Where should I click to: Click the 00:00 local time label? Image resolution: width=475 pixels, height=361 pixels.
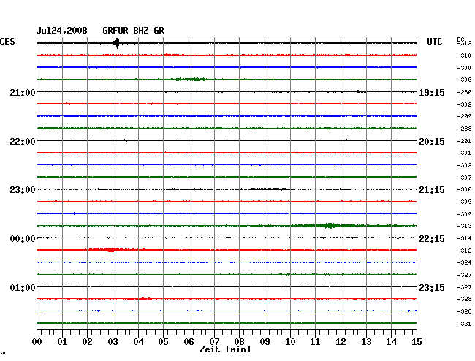coord(23,239)
